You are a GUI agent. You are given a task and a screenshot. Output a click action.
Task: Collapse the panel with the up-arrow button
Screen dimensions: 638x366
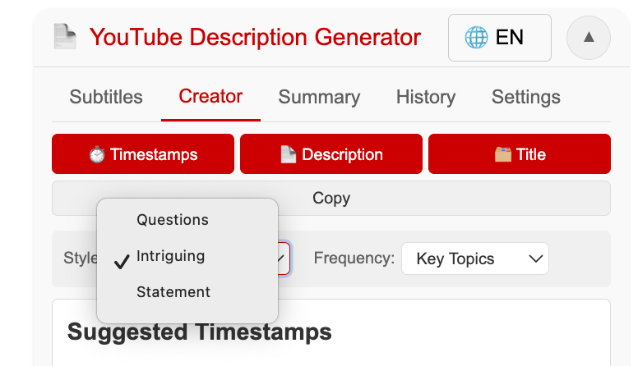(x=588, y=38)
